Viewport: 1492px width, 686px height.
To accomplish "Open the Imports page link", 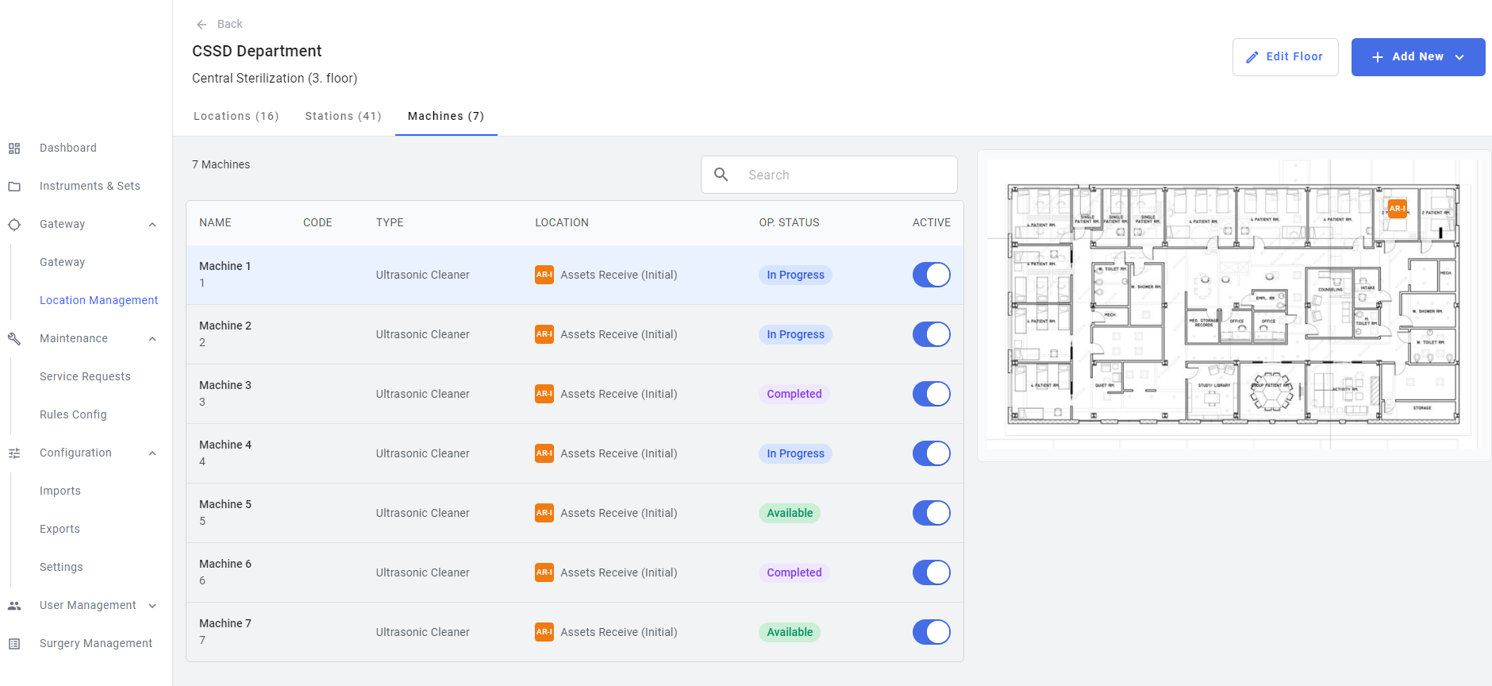I will point(60,491).
